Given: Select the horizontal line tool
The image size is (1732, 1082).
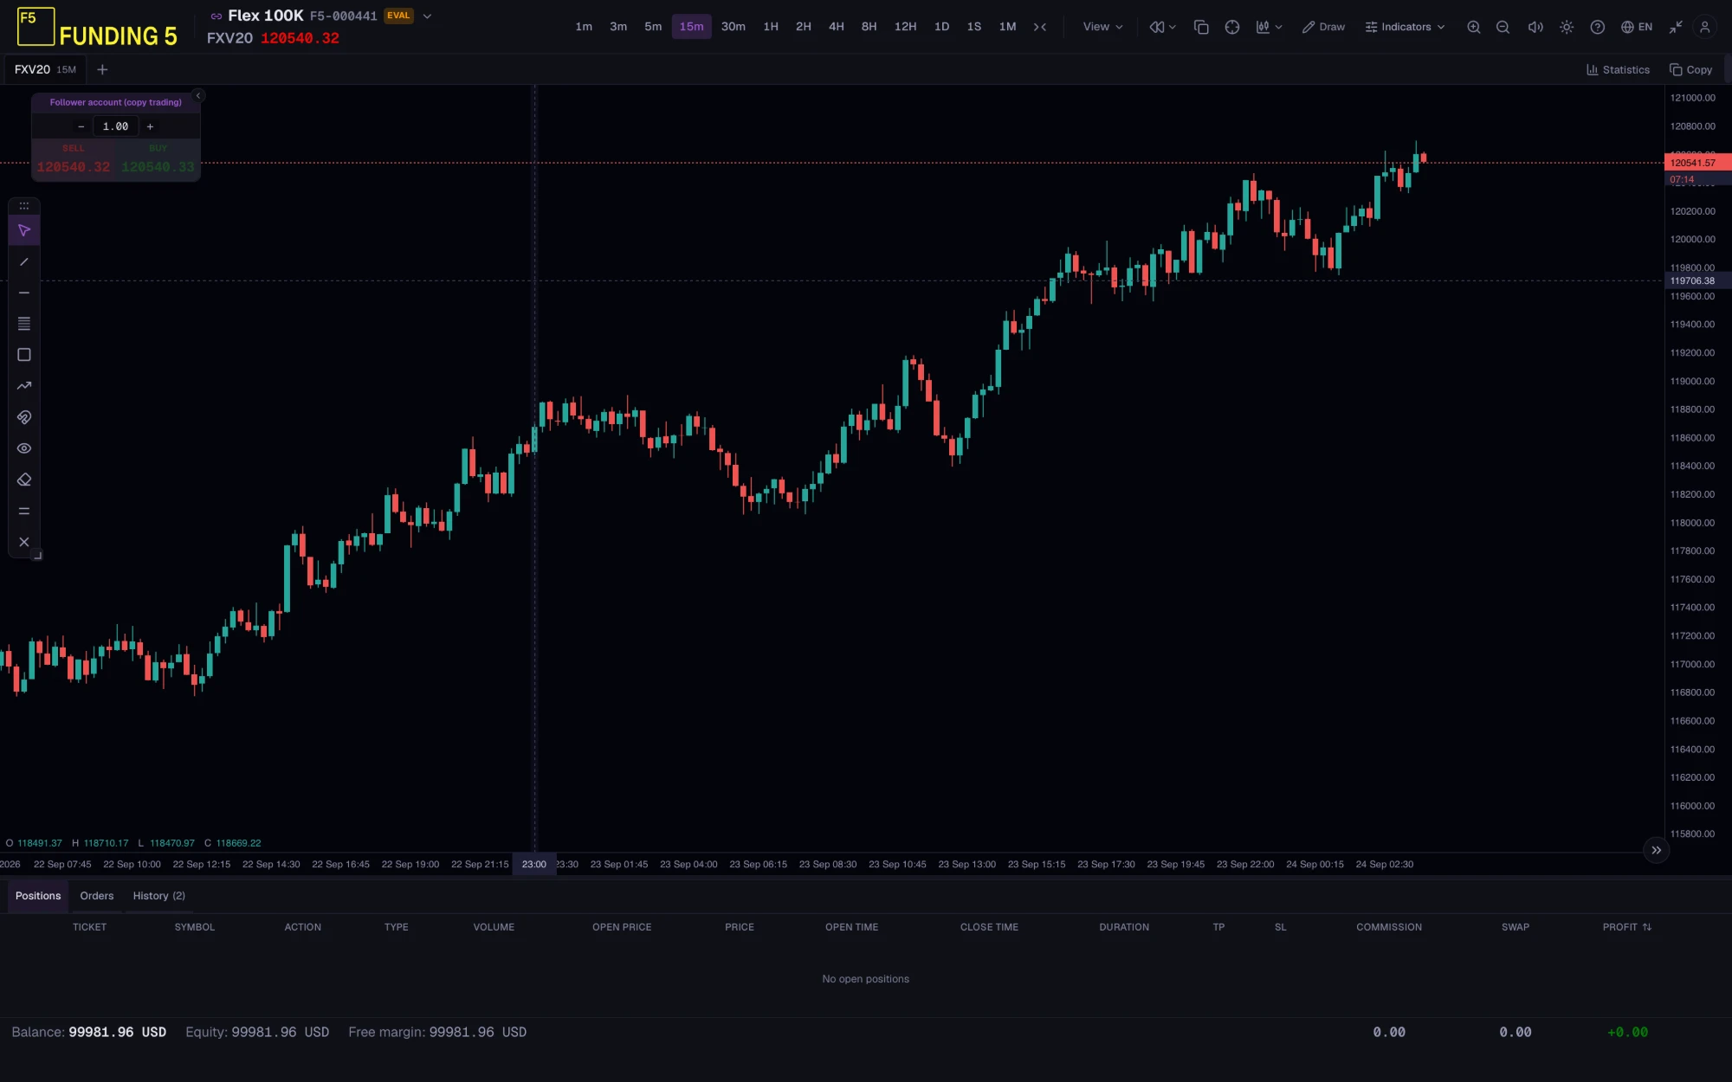Looking at the screenshot, I should point(24,293).
